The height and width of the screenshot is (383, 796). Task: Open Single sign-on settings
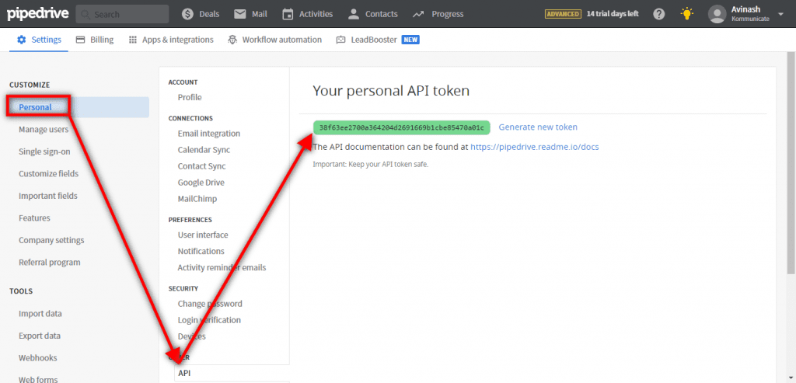point(44,151)
